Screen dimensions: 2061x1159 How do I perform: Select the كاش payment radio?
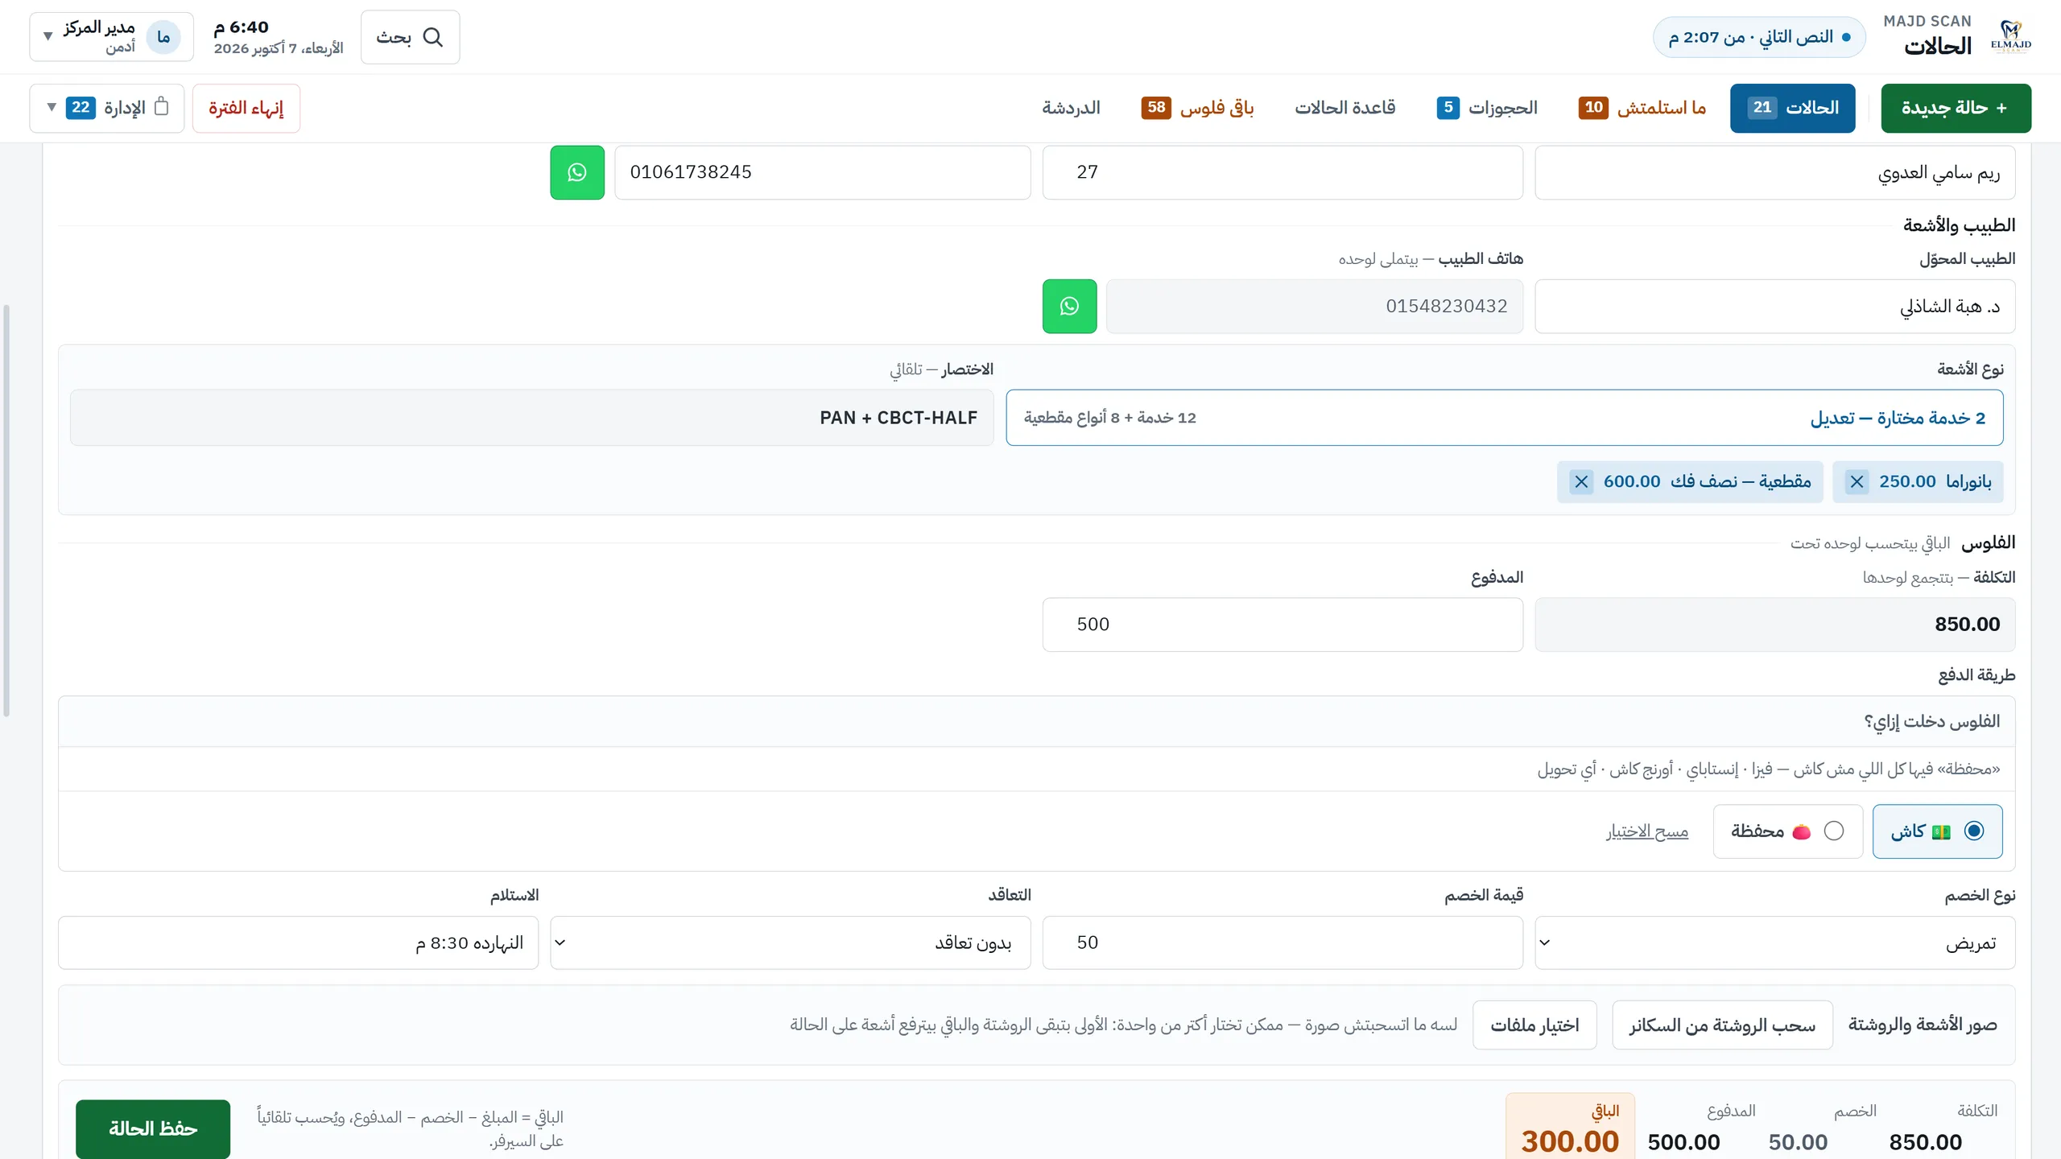(x=1974, y=831)
